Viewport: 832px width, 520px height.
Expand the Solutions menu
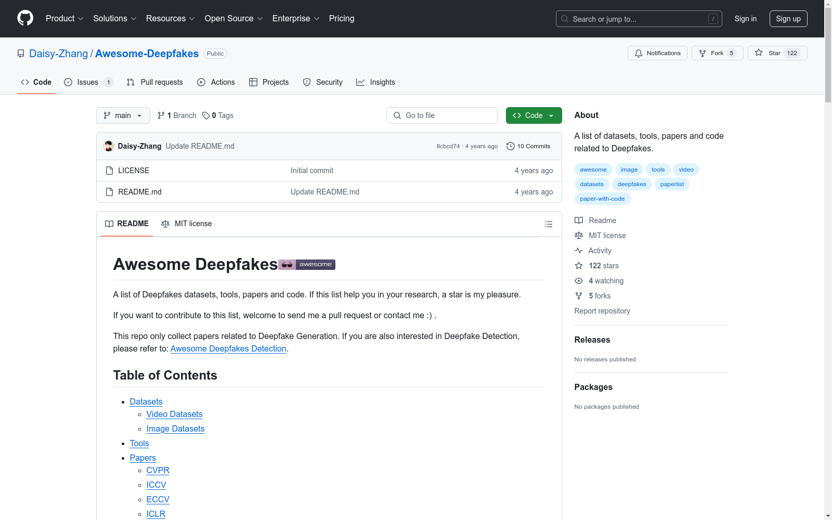click(114, 18)
